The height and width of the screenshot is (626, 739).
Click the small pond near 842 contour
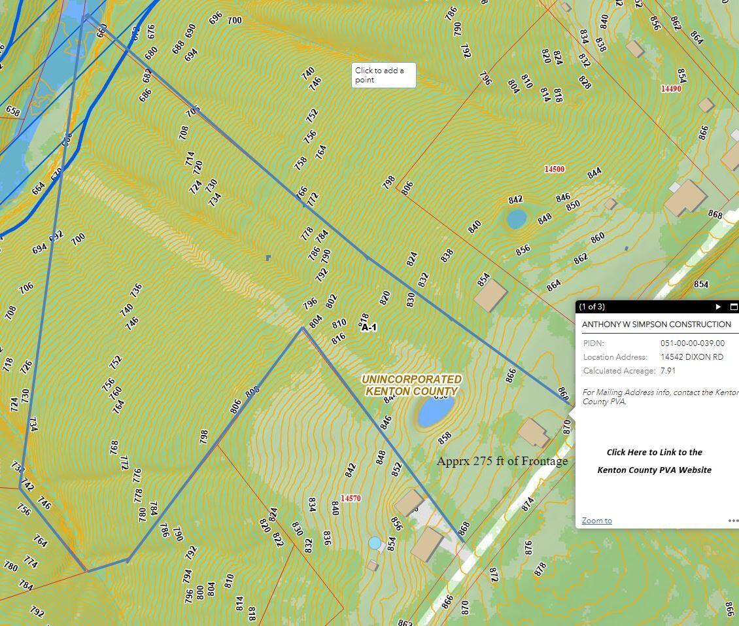(517, 218)
